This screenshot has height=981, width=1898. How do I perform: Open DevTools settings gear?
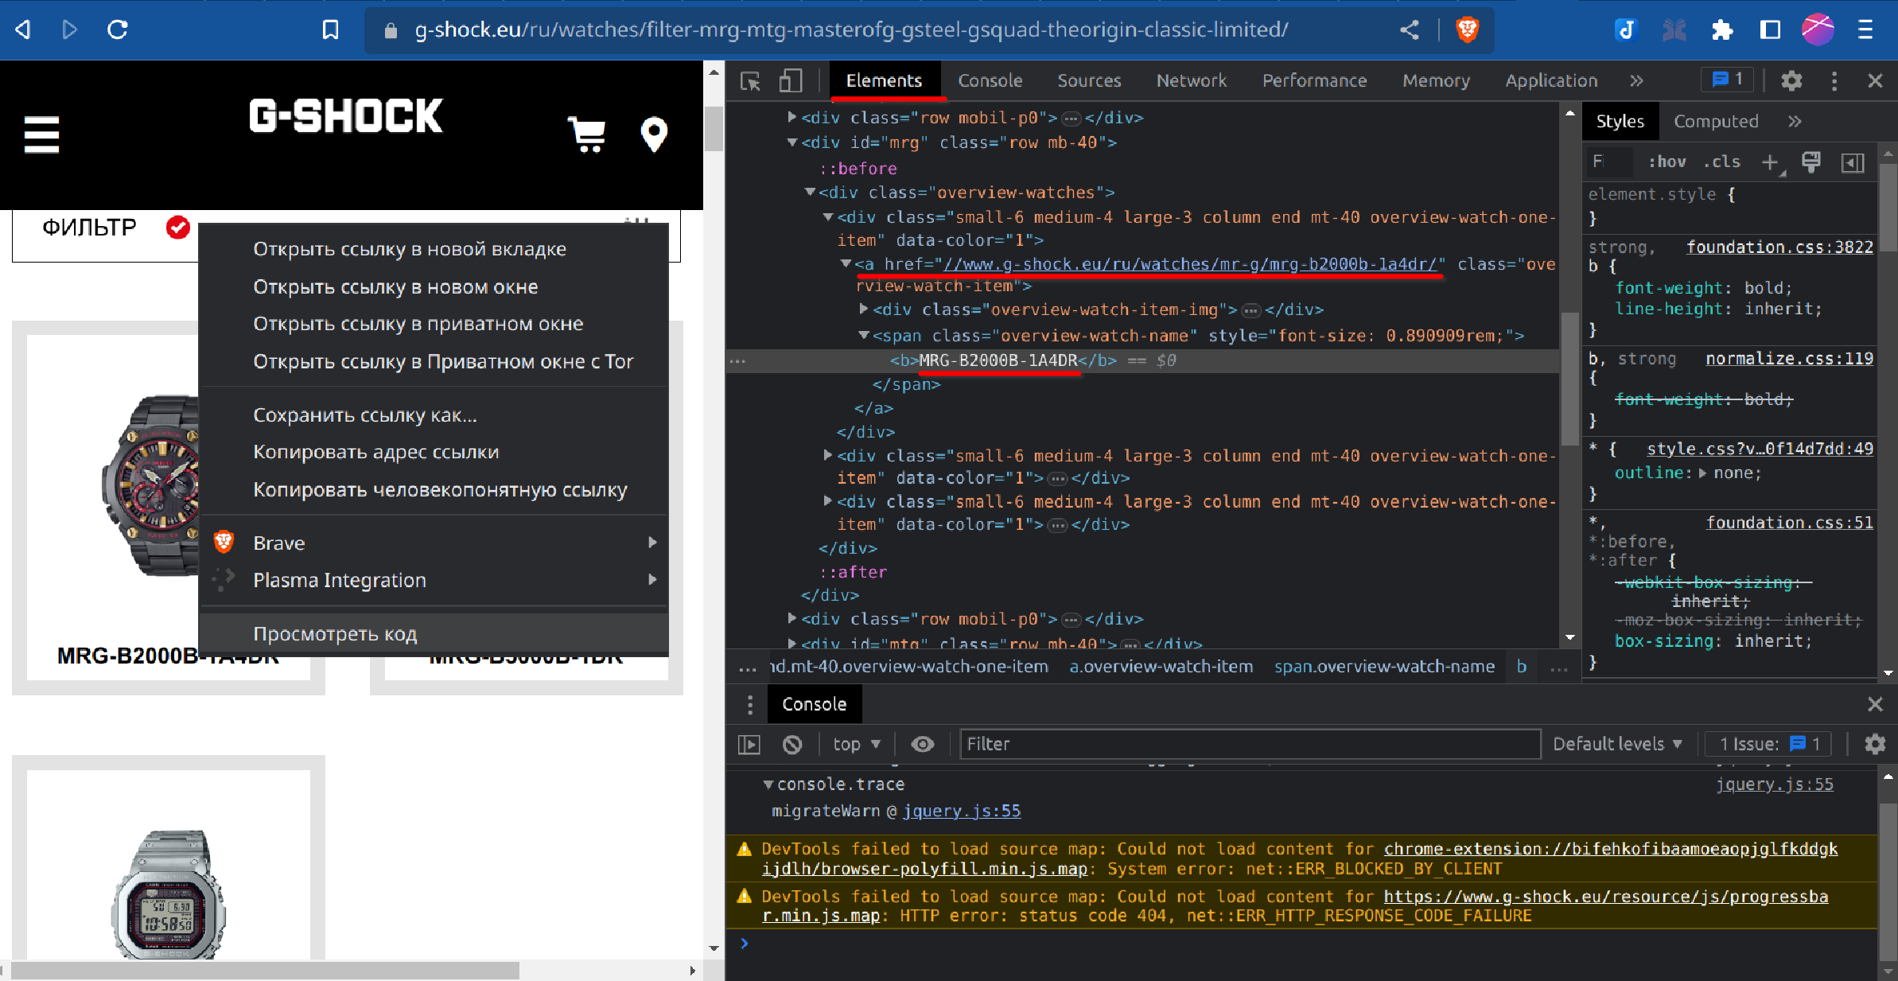[1791, 81]
